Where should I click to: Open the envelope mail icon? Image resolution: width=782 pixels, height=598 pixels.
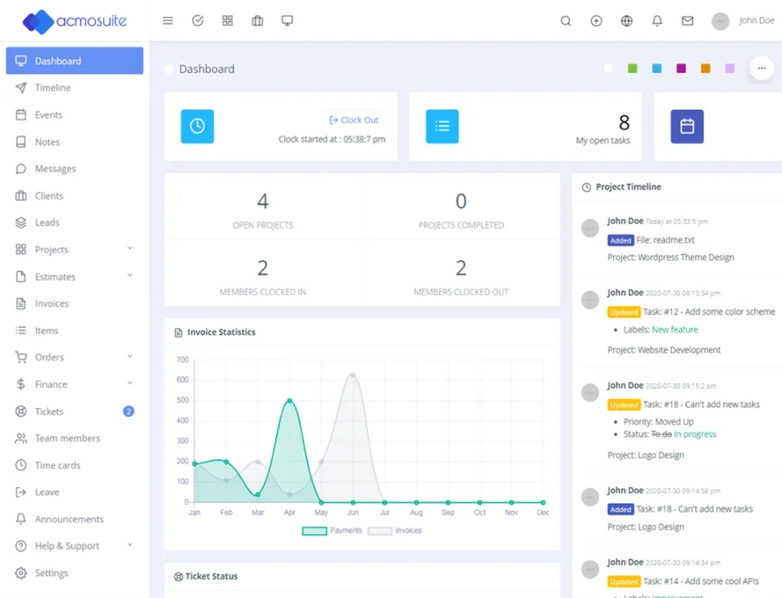click(688, 21)
